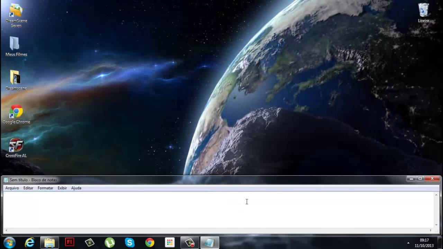Viewport: 443px width, 249px height.
Task: Launch CrossFire AL desktop shortcut
Action: point(16,148)
